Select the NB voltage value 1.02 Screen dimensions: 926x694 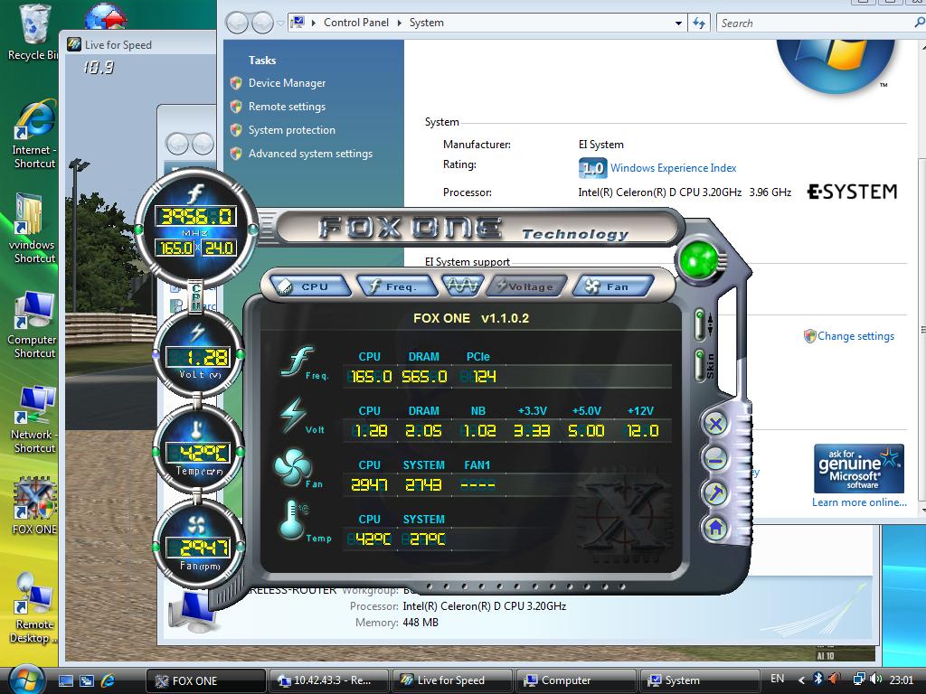(478, 431)
